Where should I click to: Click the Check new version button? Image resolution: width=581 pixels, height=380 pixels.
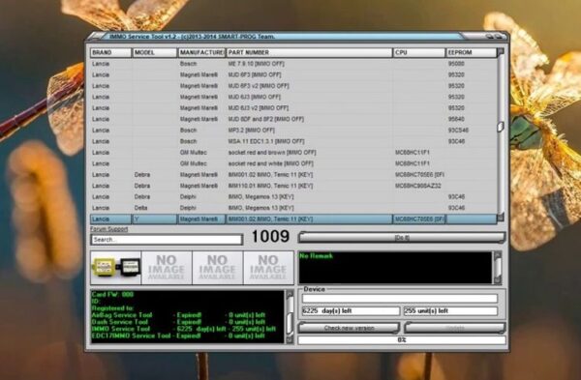pyautogui.click(x=349, y=328)
